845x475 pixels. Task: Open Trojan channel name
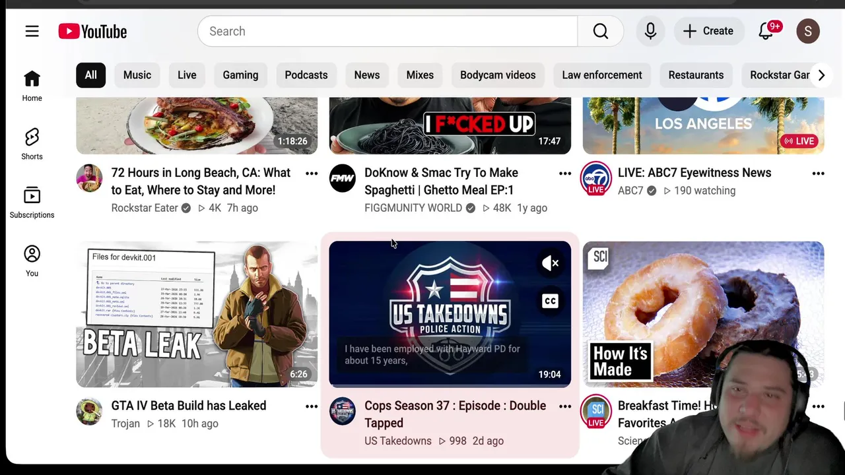click(125, 424)
